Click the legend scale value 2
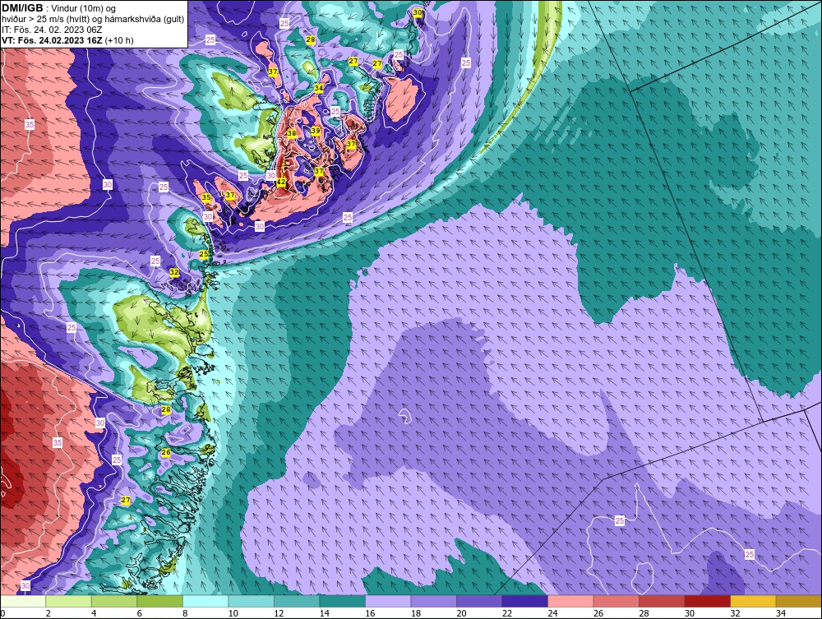Image resolution: width=822 pixels, height=619 pixels. pos(48,613)
